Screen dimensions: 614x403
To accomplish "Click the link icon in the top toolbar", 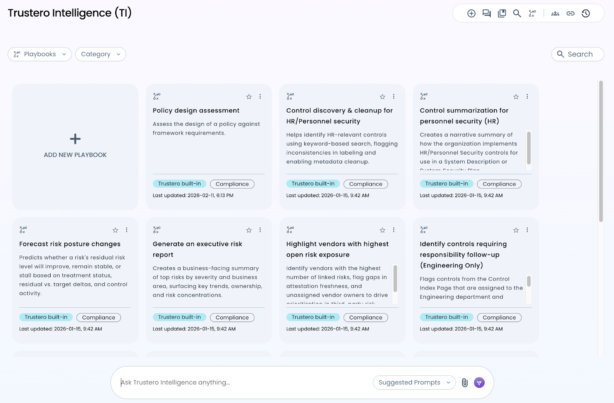I will coord(571,13).
